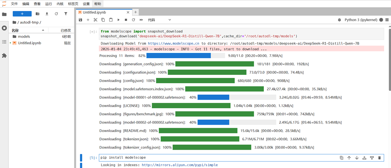Click the blue new launcher plus button

tap(22, 14)
